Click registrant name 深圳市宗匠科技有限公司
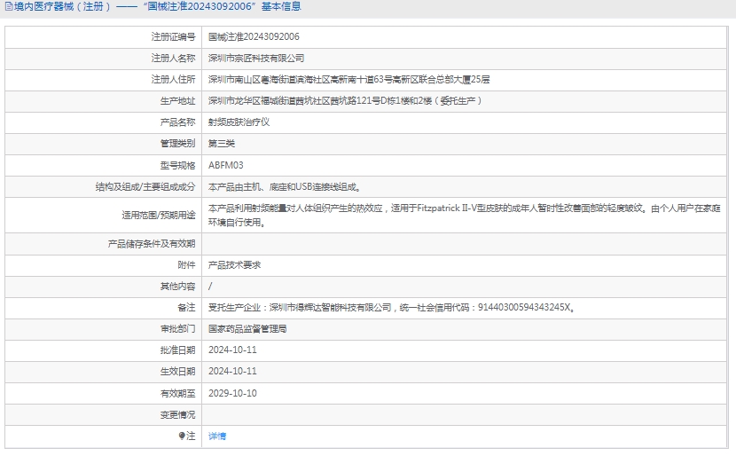The image size is (736, 456). click(256, 58)
